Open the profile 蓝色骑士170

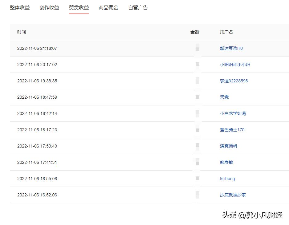(x=232, y=130)
